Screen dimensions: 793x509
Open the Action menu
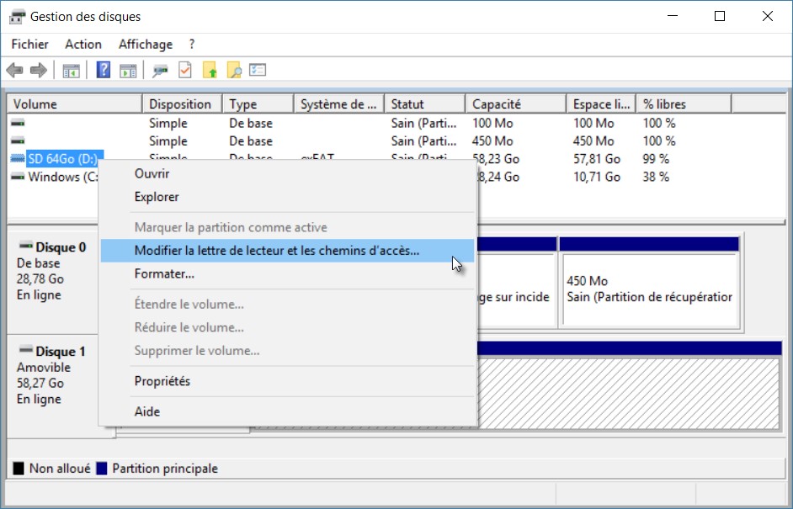click(x=83, y=44)
